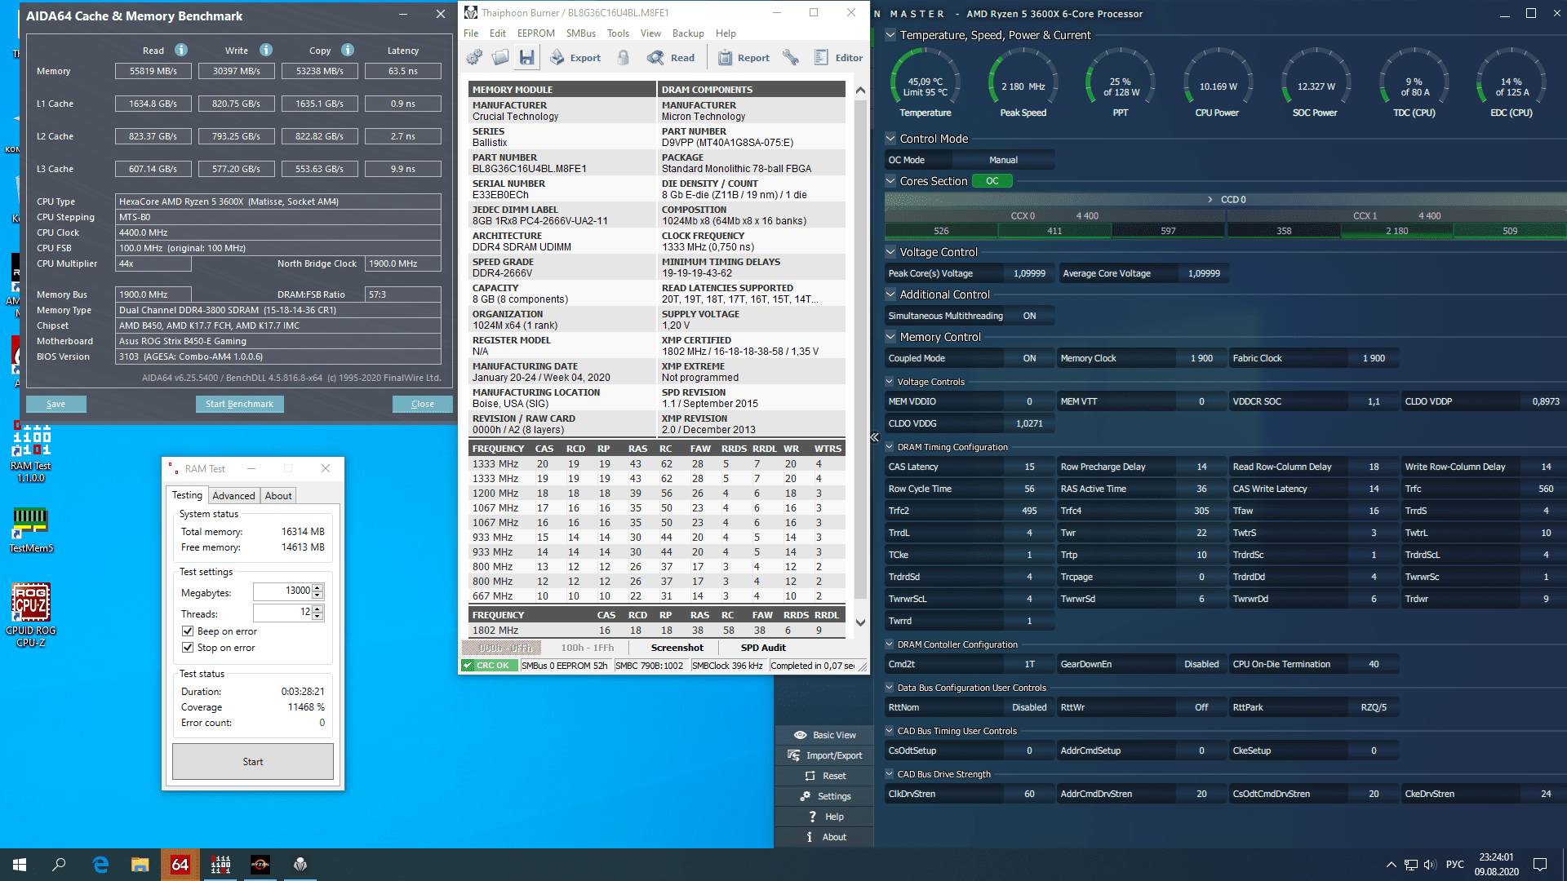Switch to Advanced tab in RAM Test
Screen dimensions: 1567x881
(x=233, y=496)
